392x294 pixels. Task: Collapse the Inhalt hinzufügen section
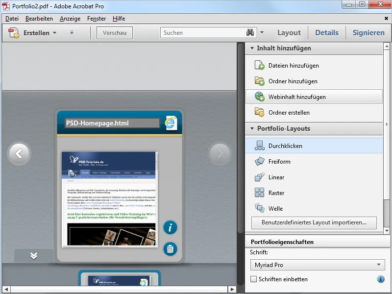coord(252,48)
